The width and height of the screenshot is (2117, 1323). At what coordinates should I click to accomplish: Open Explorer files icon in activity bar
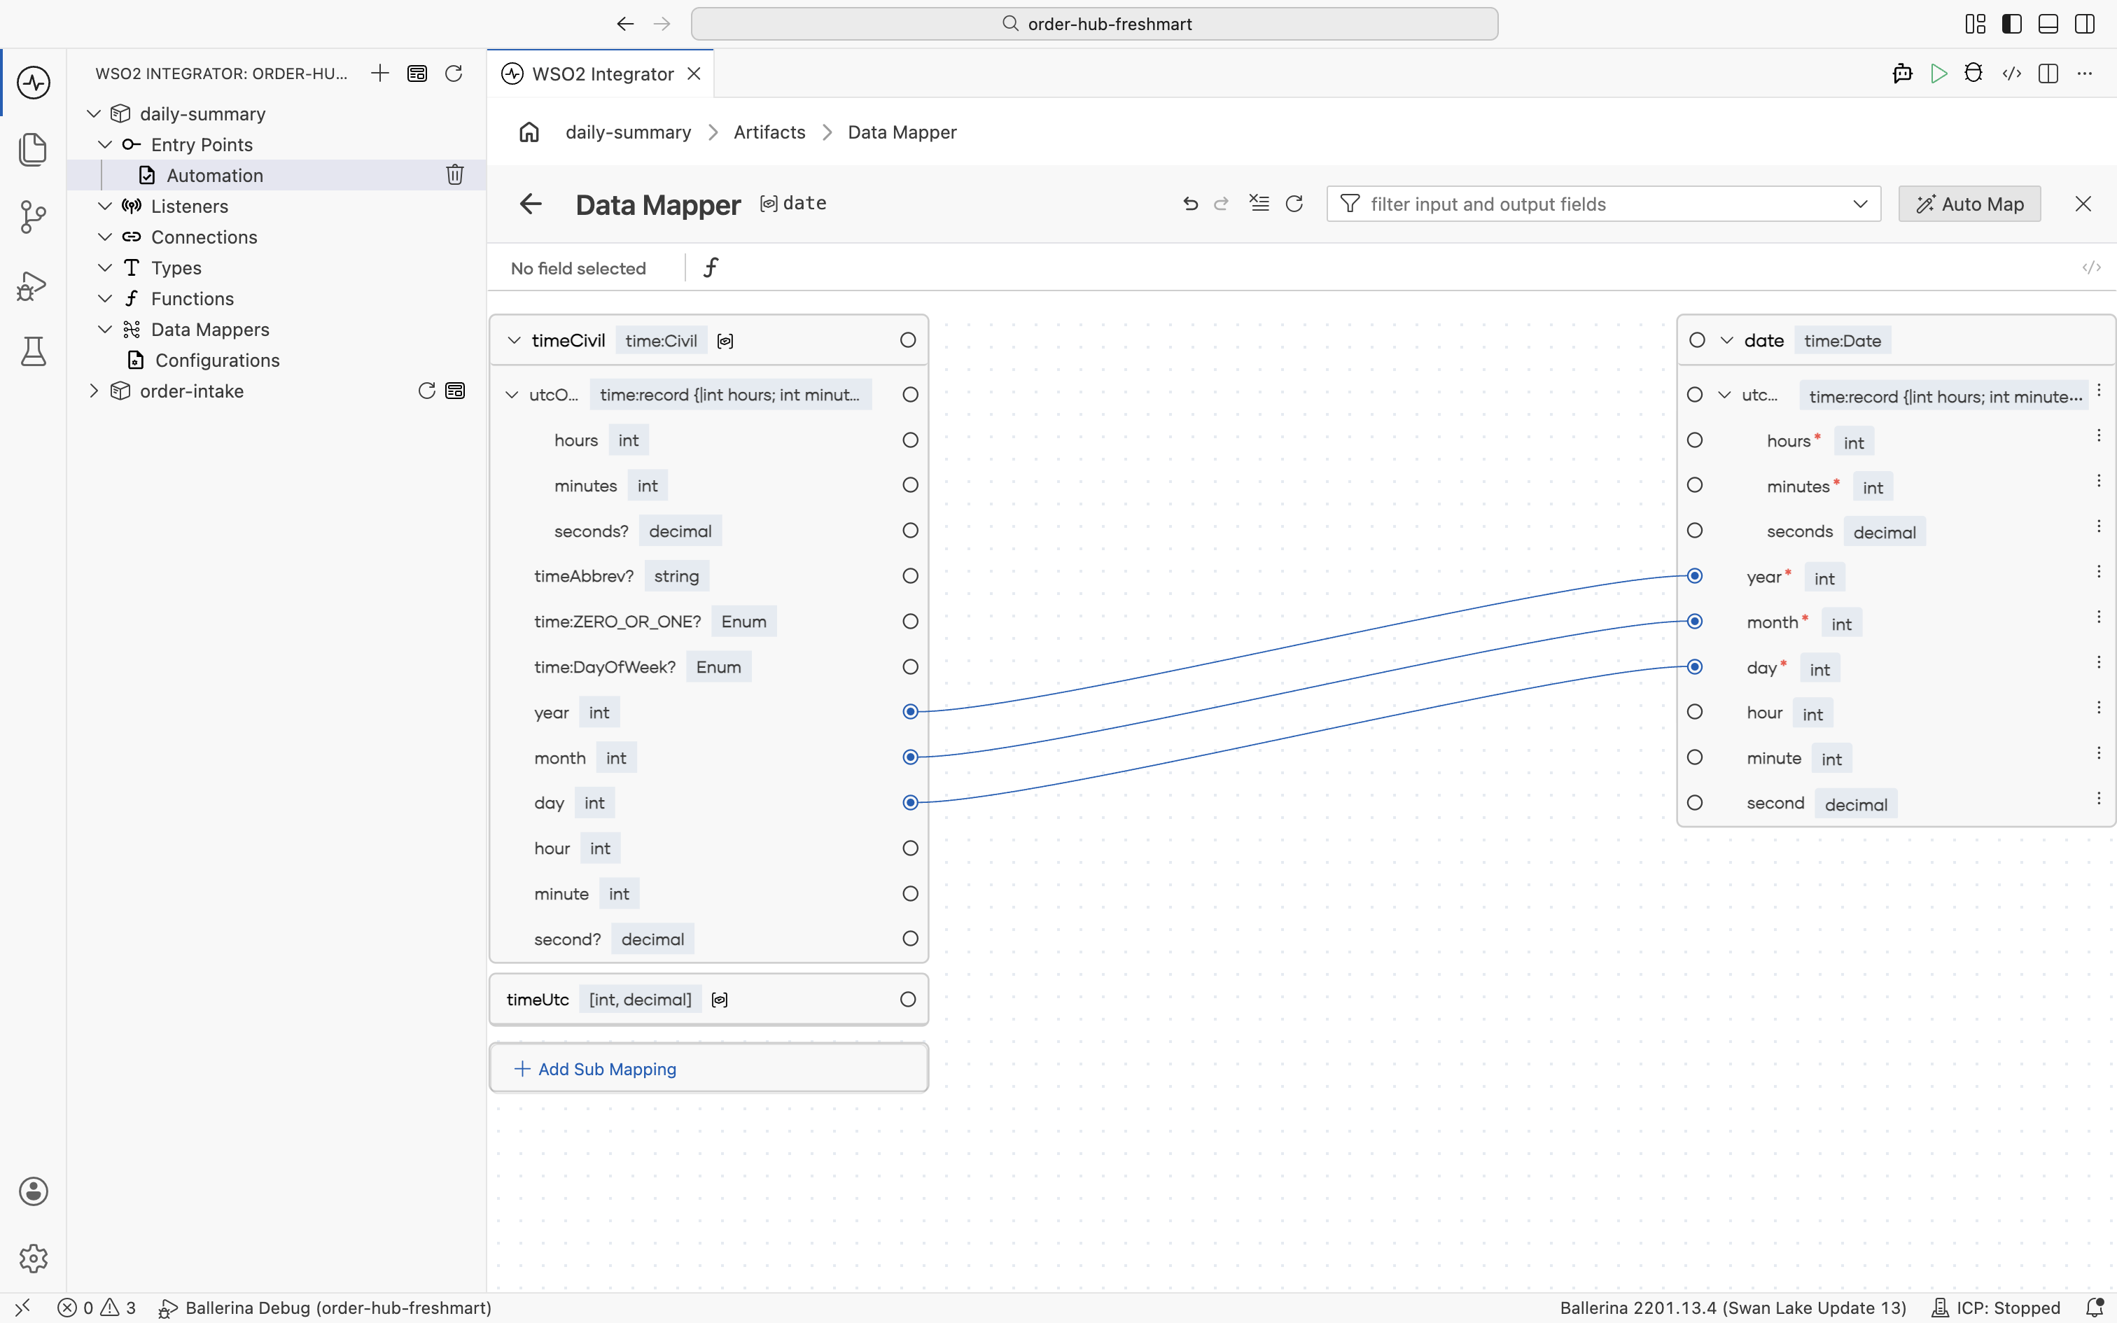click(33, 150)
